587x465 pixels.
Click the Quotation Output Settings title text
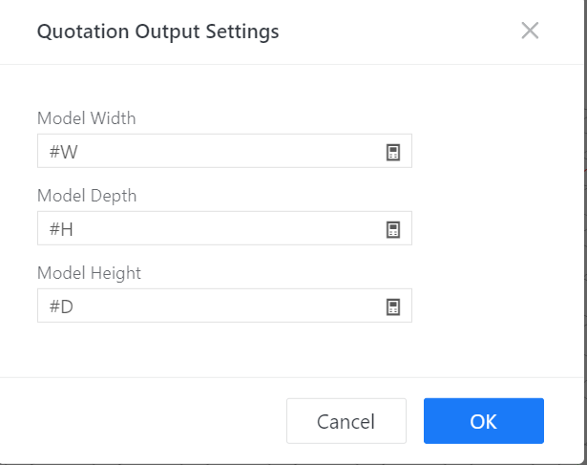click(x=157, y=32)
